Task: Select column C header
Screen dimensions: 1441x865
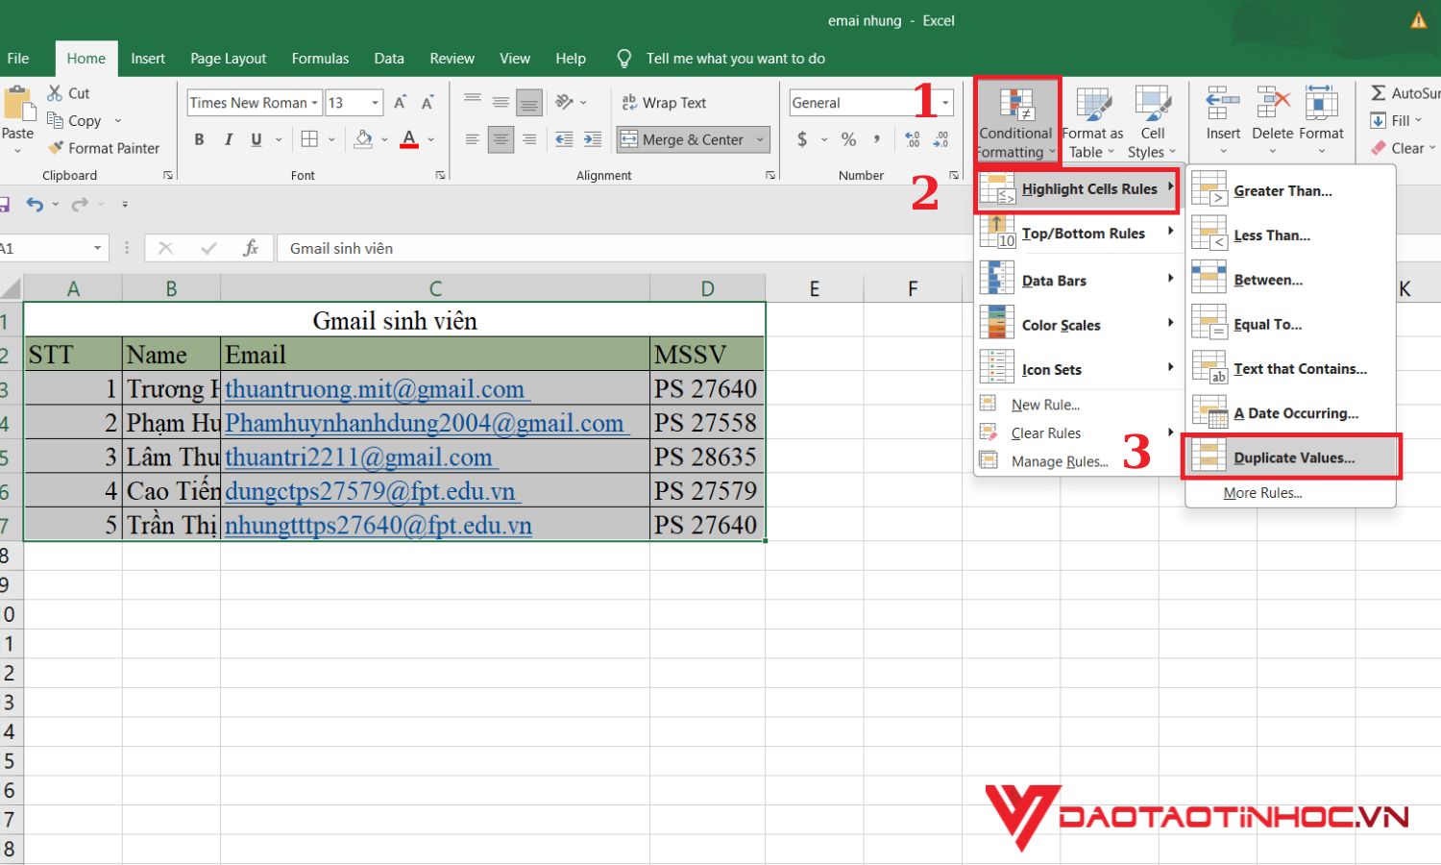Action: click(x=435, y=288)
